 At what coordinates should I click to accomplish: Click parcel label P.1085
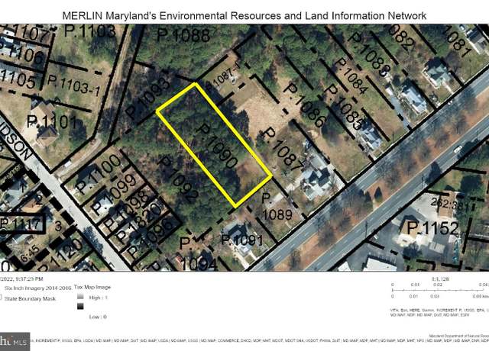pyautogui.click(x=345, y=108)
